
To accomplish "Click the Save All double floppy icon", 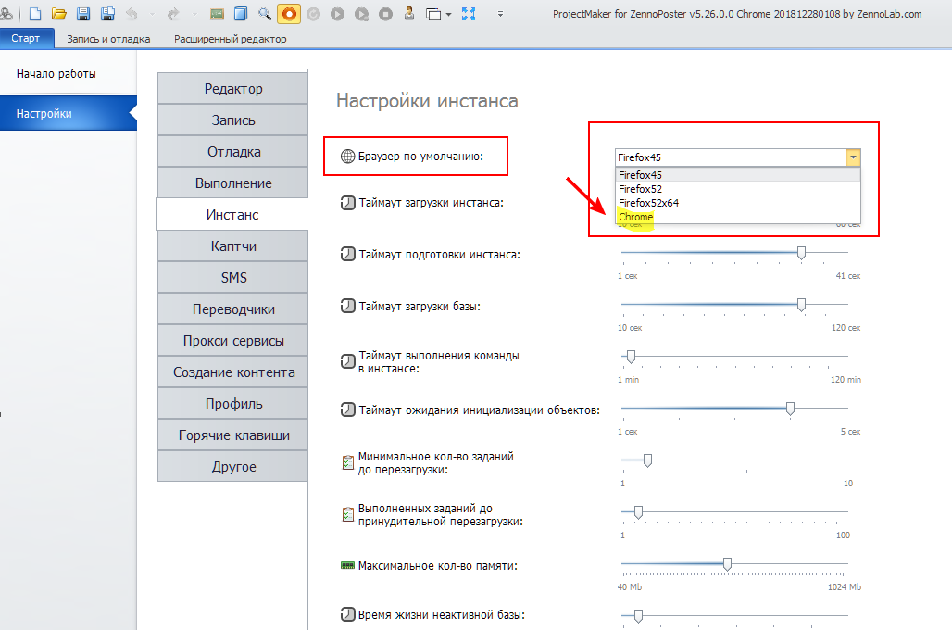I will pos(107,13).
